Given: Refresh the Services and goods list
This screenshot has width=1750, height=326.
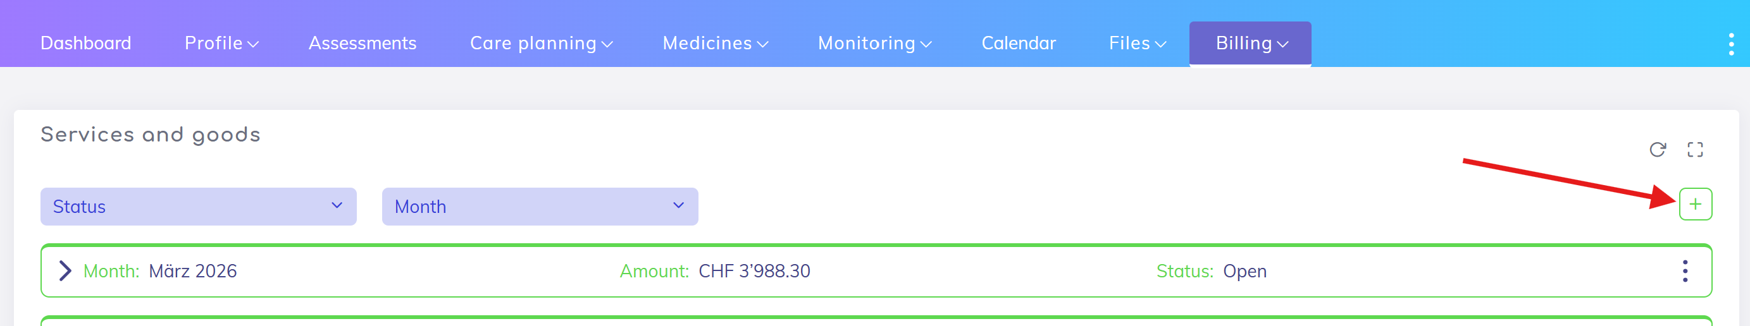Looking at the screenshot, I should [1657, 149].
